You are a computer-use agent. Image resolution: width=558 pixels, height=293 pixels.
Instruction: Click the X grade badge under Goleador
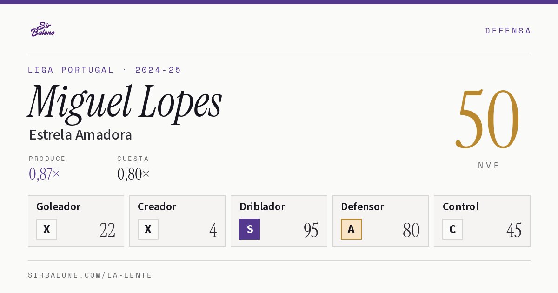pos(46,229)
